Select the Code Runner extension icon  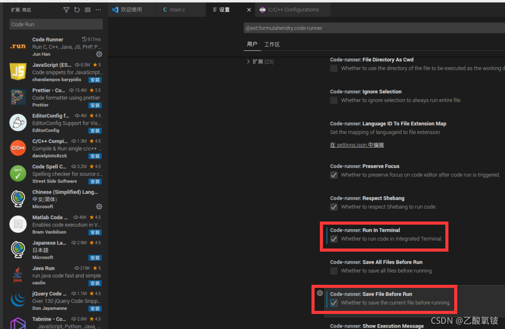click(x=18, y=47)
